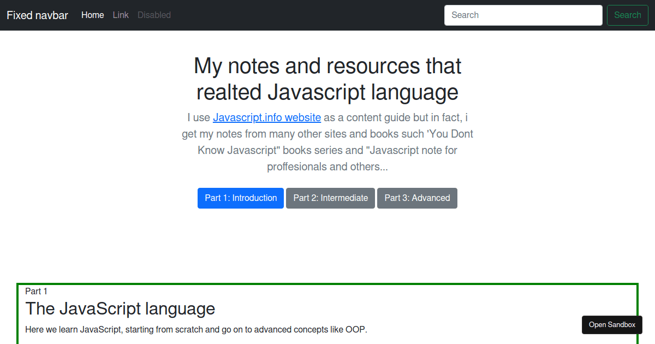Screen dimensions: 655x344
Task: Click the "My notes and resources that" heading line
Action: tap(327, 66)
